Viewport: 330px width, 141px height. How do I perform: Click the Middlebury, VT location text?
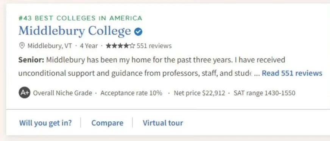tap(50, 46)
